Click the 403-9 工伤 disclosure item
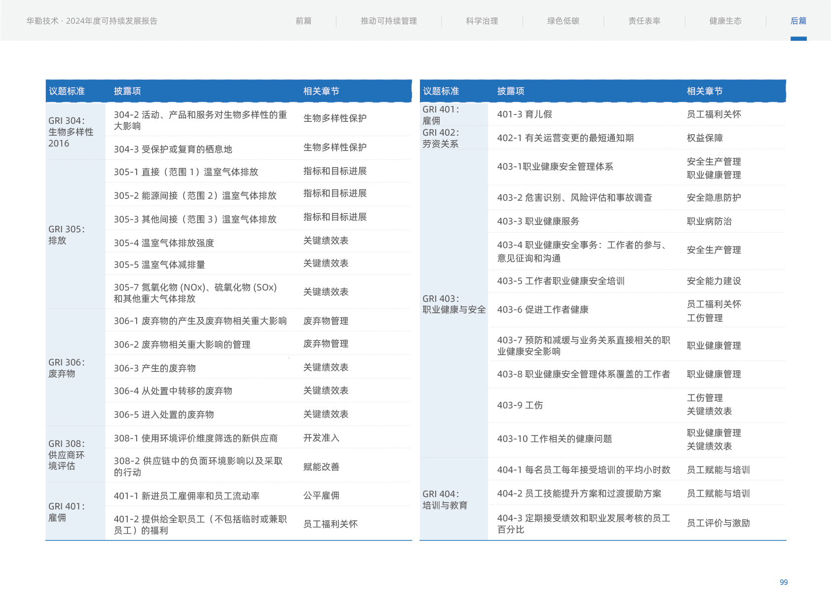 [x=520, y=405]
